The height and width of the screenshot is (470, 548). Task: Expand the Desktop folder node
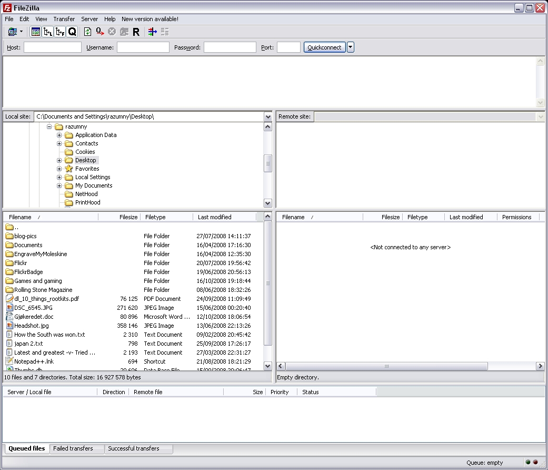coord(59,160)
